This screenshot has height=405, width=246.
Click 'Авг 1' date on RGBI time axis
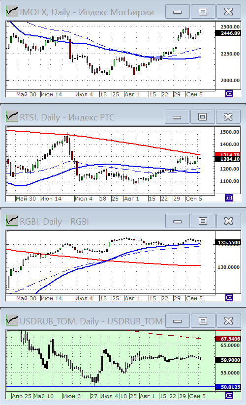coord(132,298)
